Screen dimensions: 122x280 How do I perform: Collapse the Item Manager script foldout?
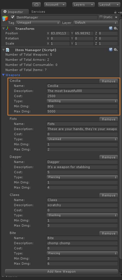(x=3, y=50)
